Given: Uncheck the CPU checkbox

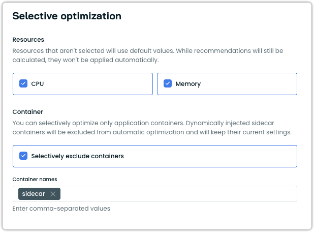Looking at the screenshot, I should click(23, 84).
